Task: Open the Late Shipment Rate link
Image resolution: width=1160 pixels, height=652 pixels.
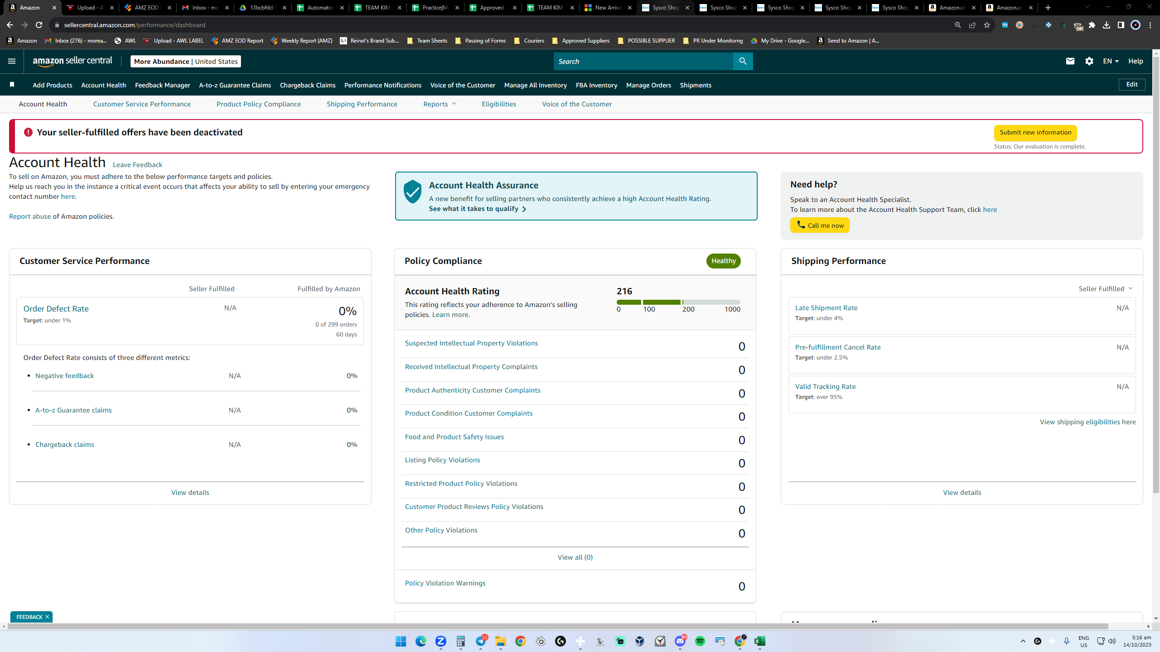Action: [x=826, y=308]
